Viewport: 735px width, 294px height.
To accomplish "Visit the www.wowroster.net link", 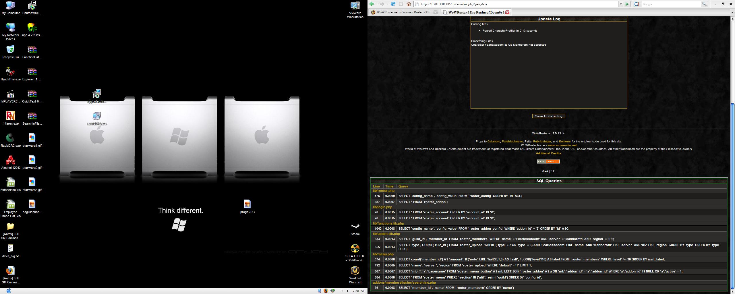I will click(562, 145).
